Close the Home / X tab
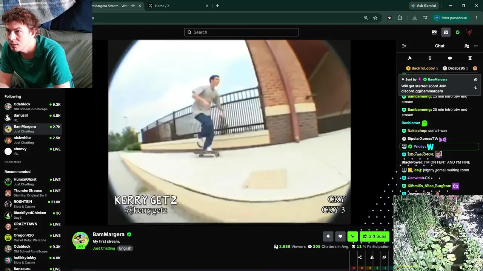 click(207, 6)
